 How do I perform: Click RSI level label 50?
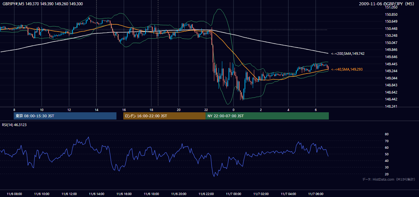(387, 154)
